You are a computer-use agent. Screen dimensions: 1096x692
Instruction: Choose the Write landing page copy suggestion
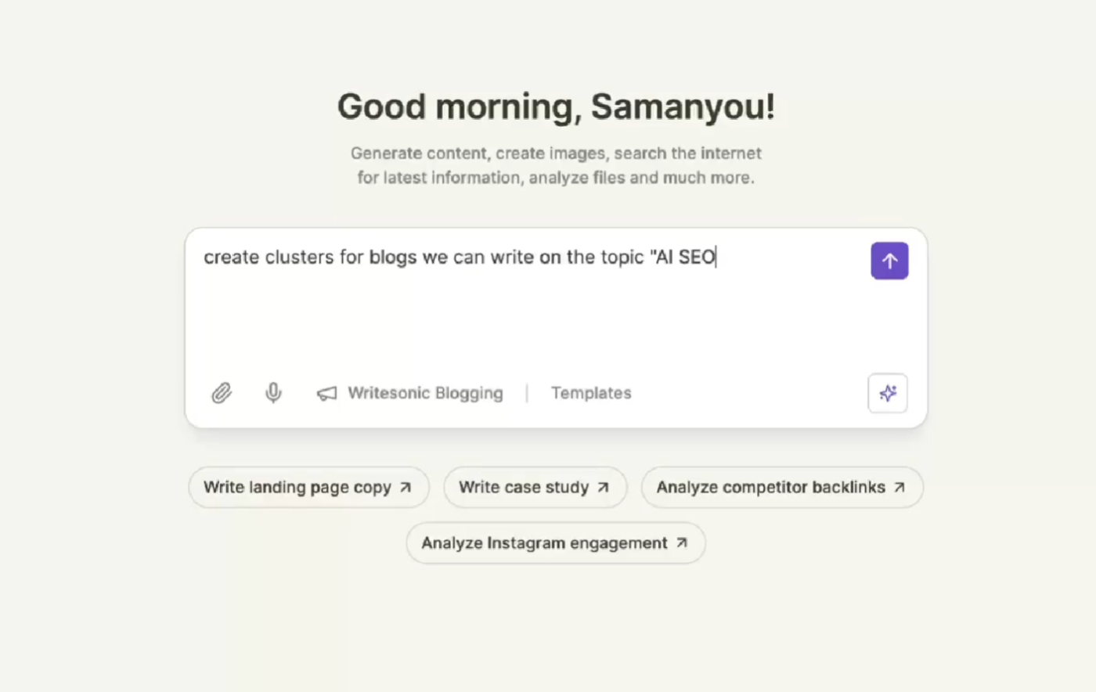pos(297,487)
